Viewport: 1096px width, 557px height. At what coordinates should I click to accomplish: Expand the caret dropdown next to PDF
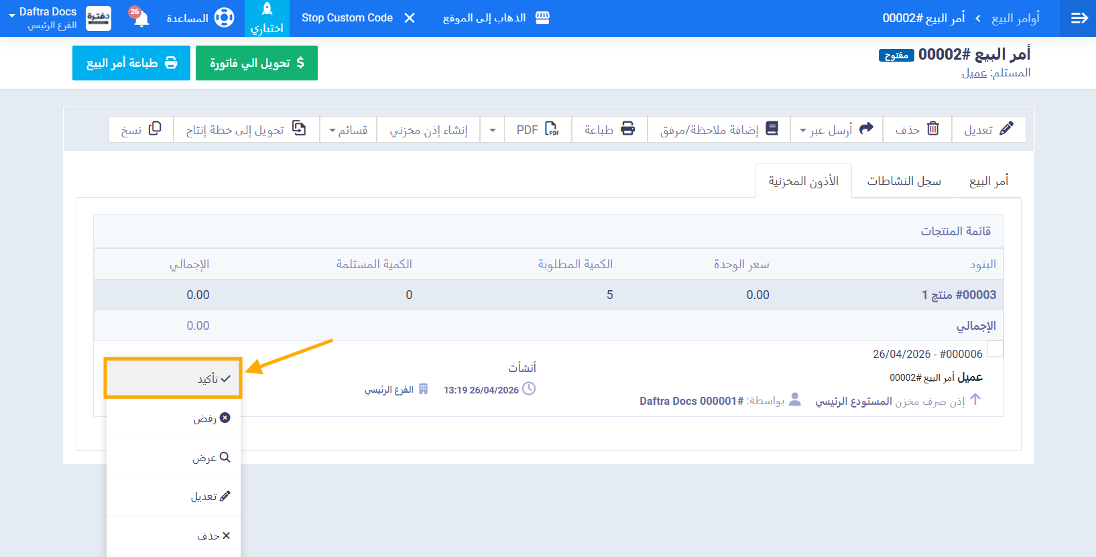click(x=493, y=129)
